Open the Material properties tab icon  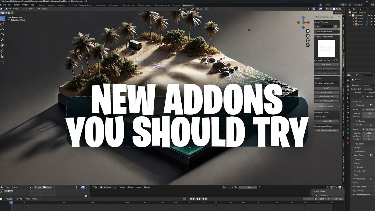[348, 137]
